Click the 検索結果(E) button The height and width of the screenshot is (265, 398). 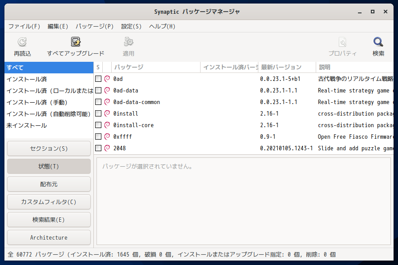pyautogui.click(x=49, y=220)
